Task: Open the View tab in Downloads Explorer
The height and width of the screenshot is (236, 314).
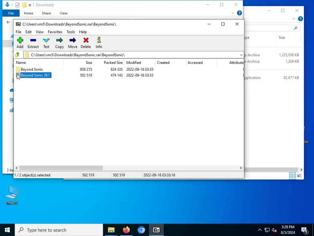Action: [x=63, y=13]
